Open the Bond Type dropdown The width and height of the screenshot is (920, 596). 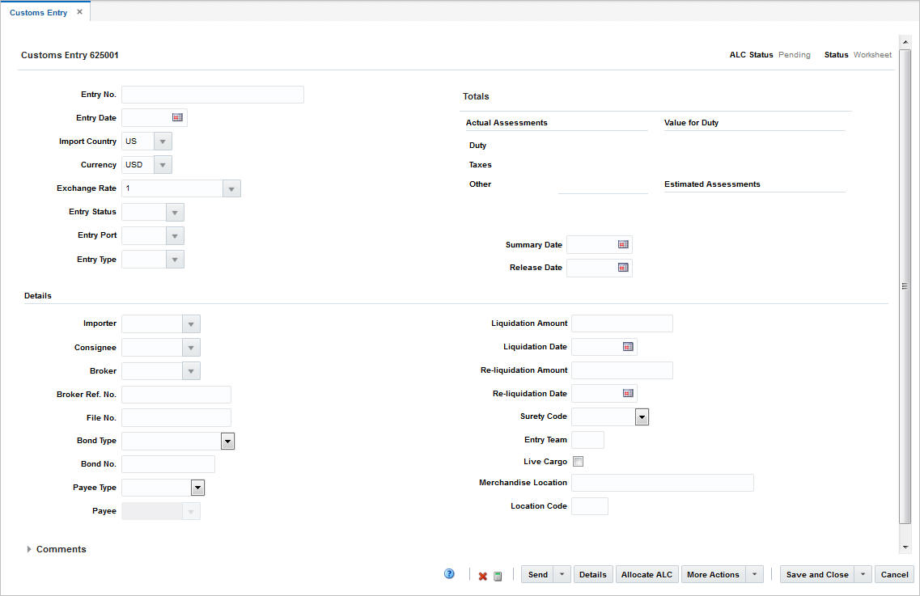tap(227, 441)
